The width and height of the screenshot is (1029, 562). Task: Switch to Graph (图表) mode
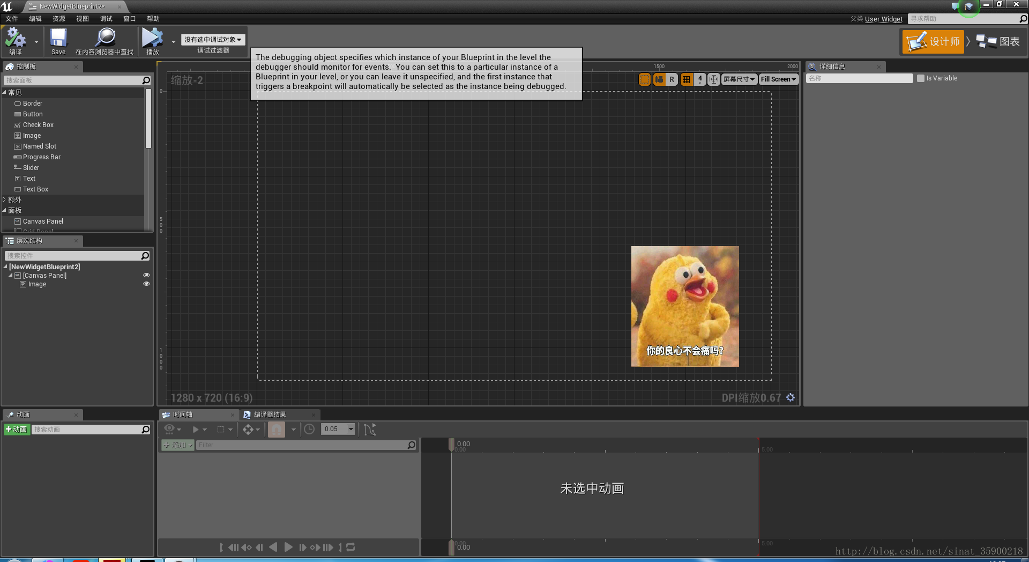(x=998, y=41)
